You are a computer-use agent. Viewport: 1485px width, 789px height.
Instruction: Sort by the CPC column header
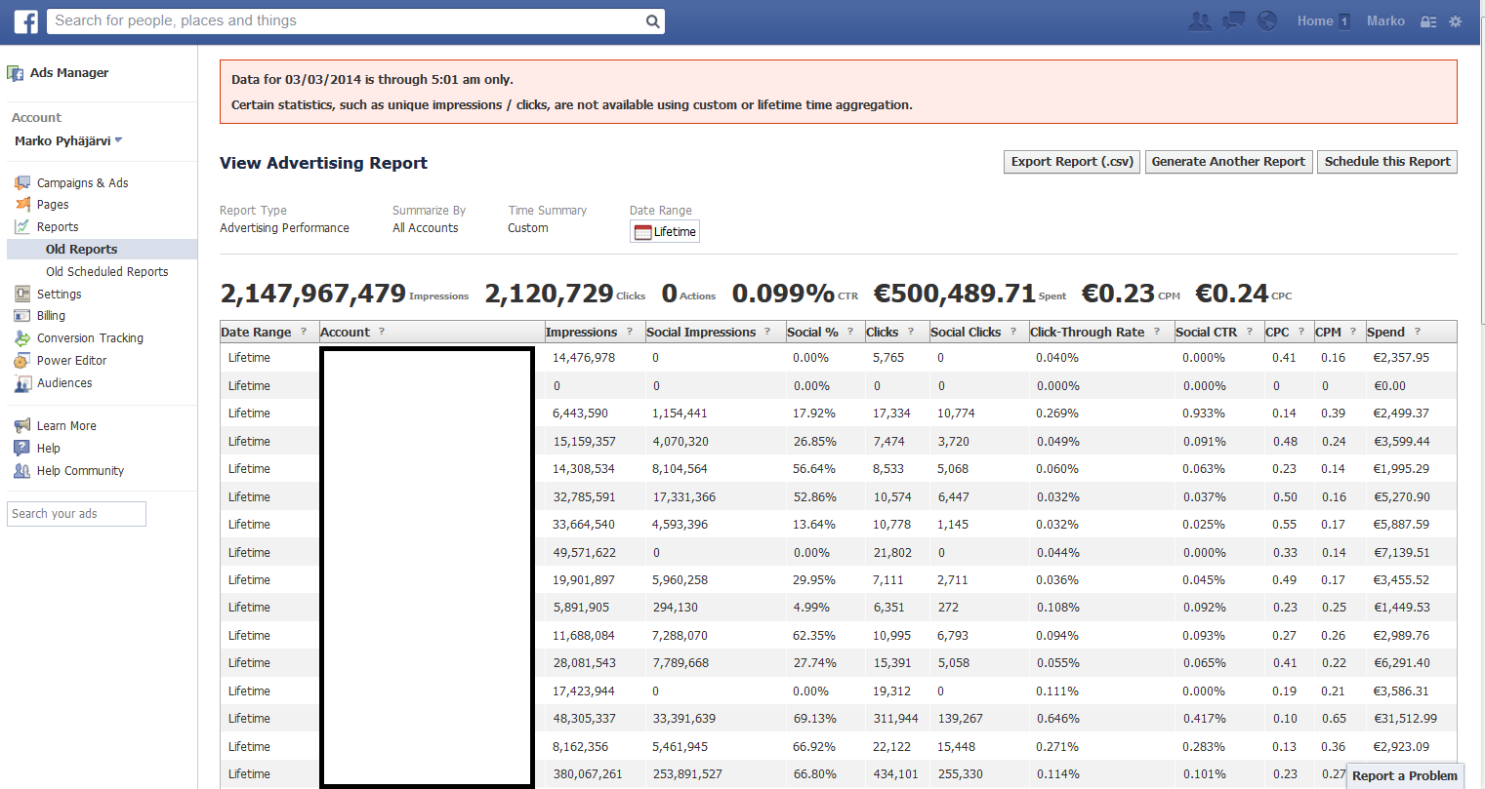(1277, 332)
